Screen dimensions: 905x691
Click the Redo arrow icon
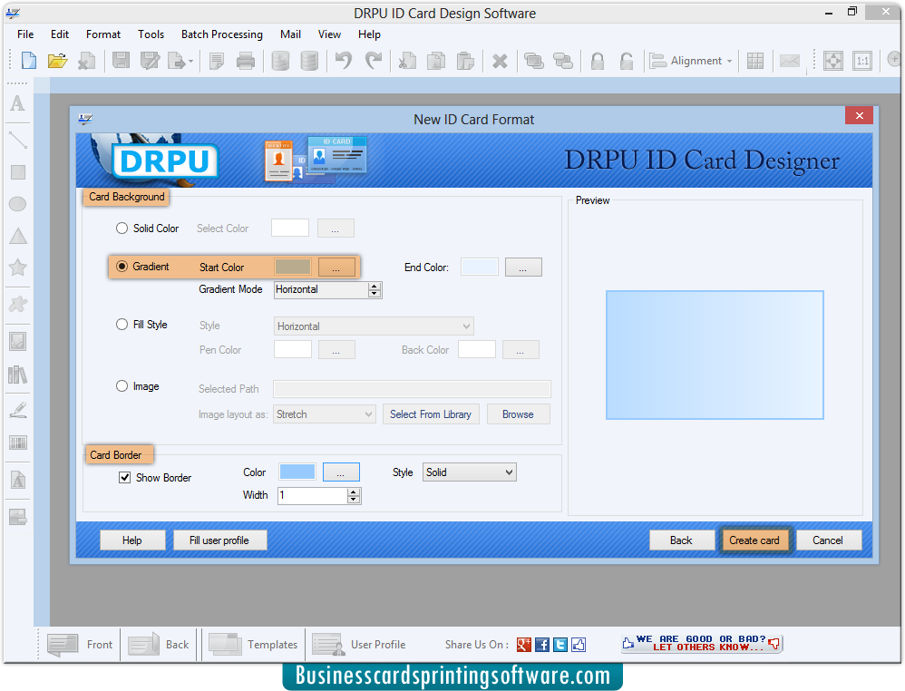click(x=374, y=60)
